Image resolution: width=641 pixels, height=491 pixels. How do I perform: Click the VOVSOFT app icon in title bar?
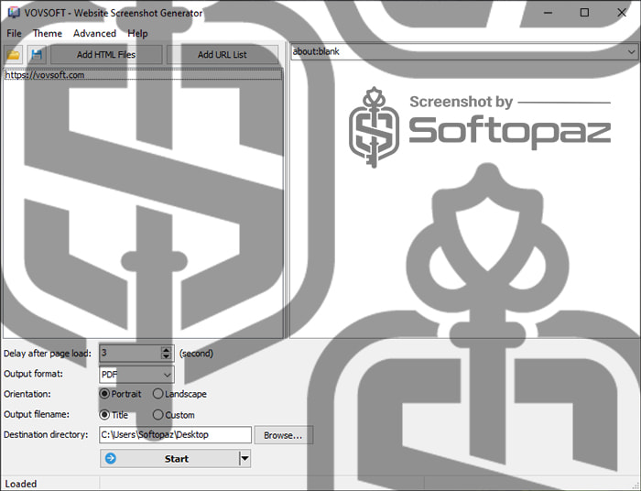[14, 13]
